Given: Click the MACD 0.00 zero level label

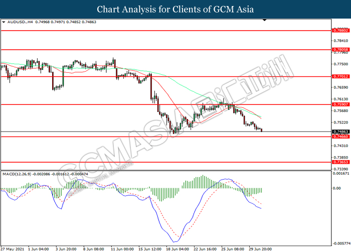Looking at the screenshot, I should (336, 189).
